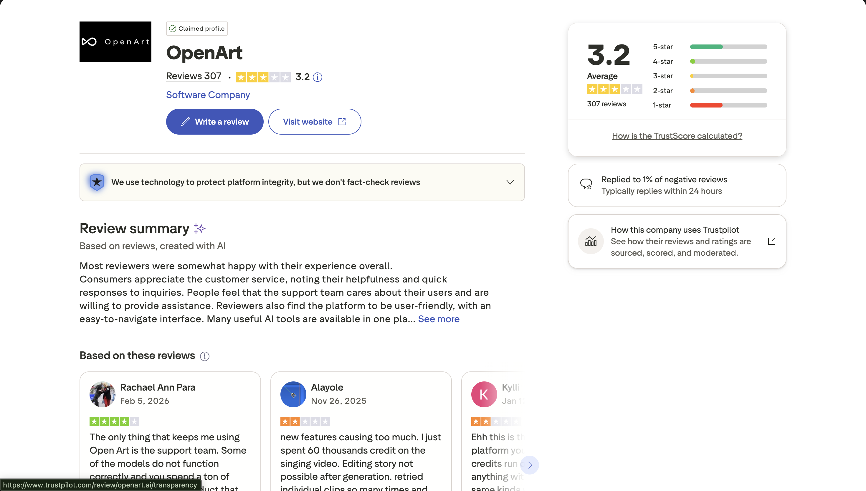Click the chart icon in Trustpilot usage card
This screenshot has height=491, width=866.
click(x=591, y=241)
